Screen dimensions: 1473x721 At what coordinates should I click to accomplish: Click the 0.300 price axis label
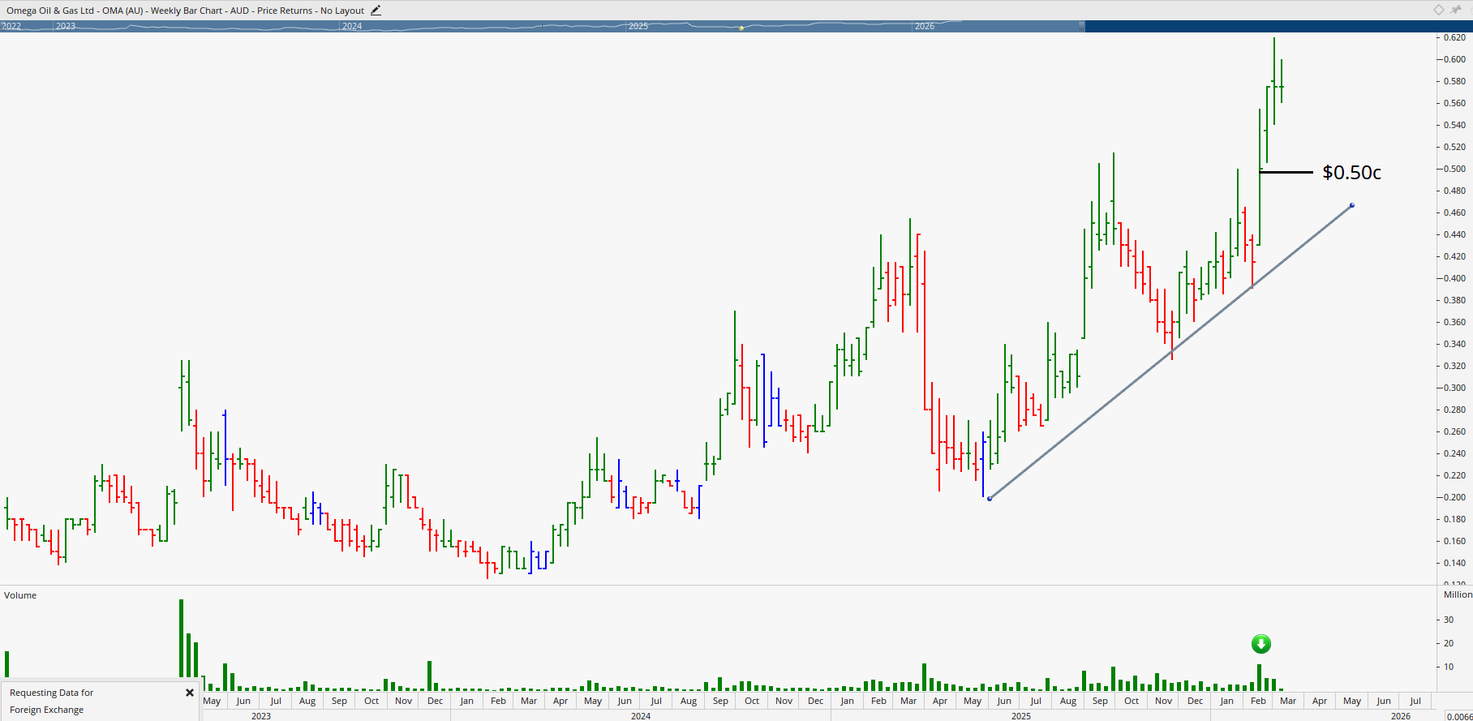1454,388
